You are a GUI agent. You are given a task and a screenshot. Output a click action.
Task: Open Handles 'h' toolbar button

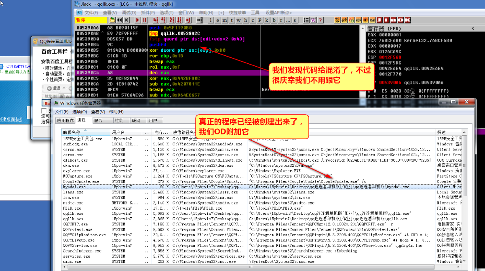coord(246,20)
